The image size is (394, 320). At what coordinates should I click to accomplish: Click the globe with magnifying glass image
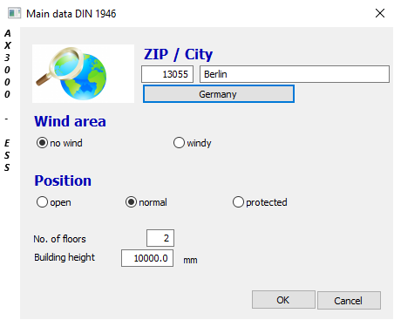click(83, 73)
